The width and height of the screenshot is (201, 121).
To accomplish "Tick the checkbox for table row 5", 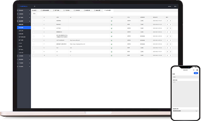I will point(34,36).
